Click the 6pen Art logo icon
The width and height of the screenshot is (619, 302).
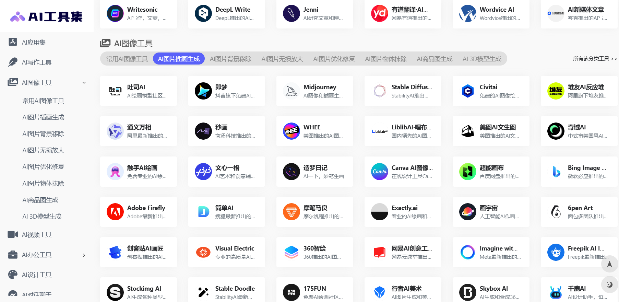click(556, 212)
